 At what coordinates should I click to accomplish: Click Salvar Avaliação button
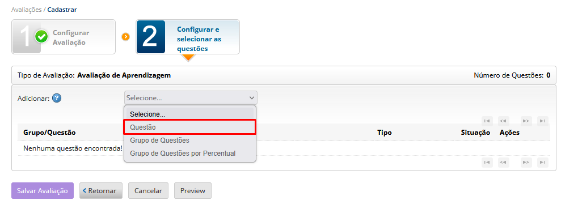pyautogui.click(x=43, y=191)
